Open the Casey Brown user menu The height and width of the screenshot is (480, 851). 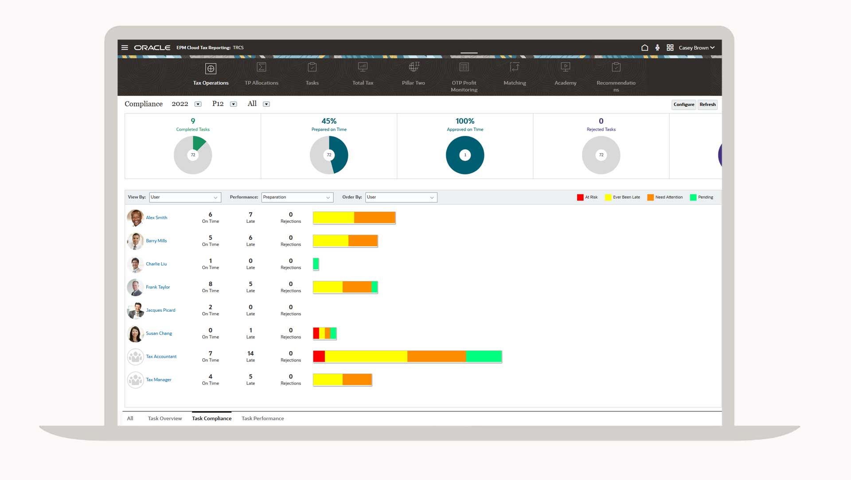tap(696, 48)
